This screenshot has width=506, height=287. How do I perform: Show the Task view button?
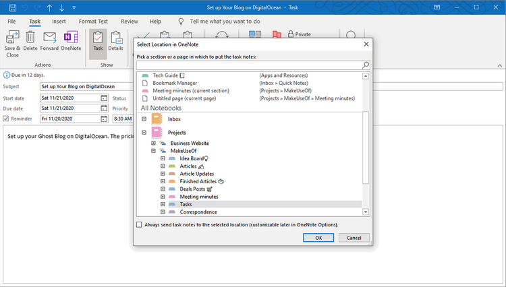tap(98, 44)
